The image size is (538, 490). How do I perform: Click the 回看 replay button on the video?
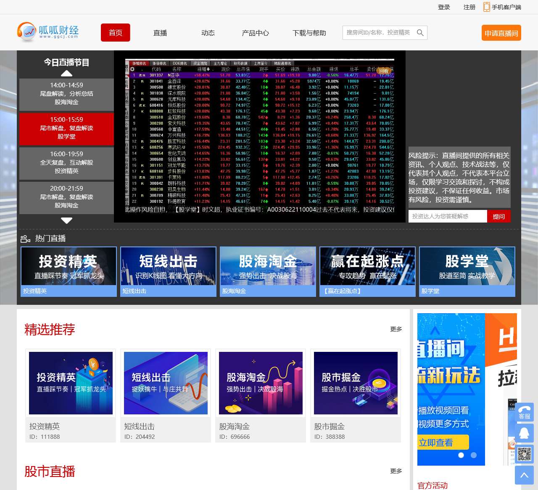click(x=383, y=71)
